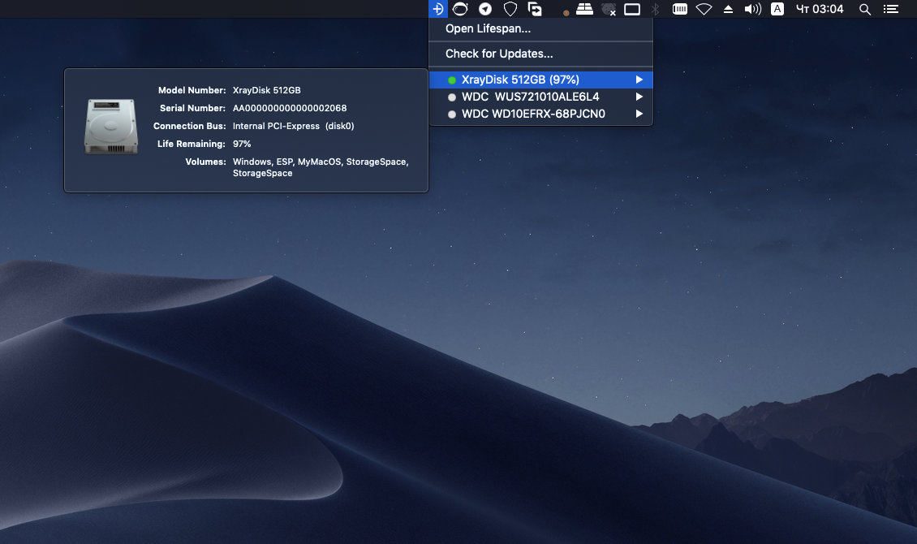Open the paper plane icon in menu bar

(485, 9)
